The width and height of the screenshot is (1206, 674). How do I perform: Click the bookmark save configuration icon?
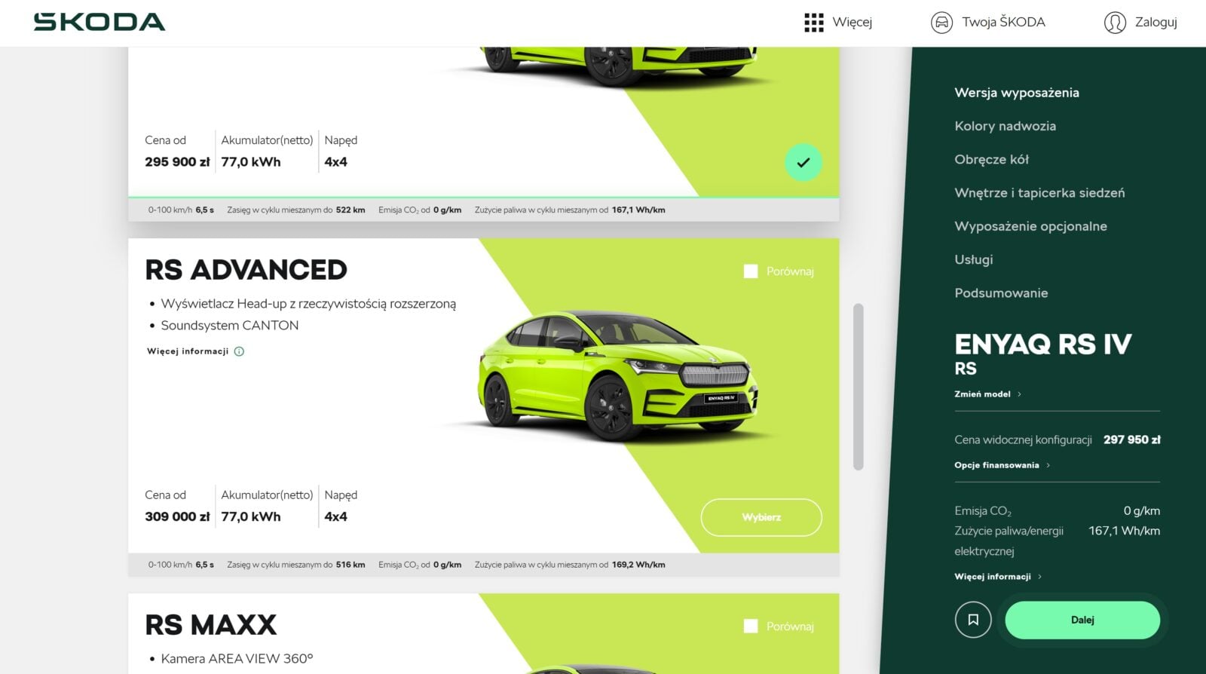point(973,620)
